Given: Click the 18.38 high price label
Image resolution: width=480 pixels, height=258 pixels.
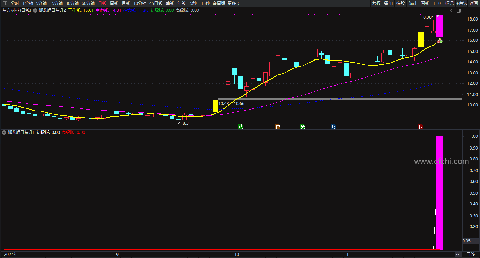Looking at the screenshot, I should click(x=426, y=17).
